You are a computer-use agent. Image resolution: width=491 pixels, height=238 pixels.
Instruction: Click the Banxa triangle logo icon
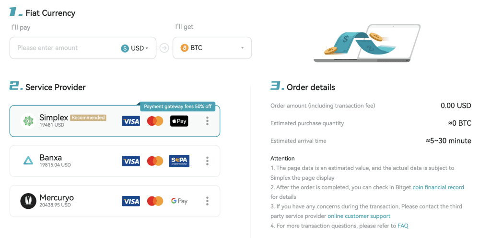tap(28, 161)
